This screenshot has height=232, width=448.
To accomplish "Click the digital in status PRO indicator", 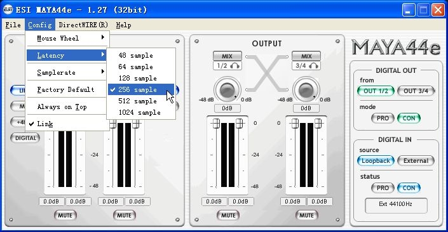I will pyautogui.click(x=383, y=188).
